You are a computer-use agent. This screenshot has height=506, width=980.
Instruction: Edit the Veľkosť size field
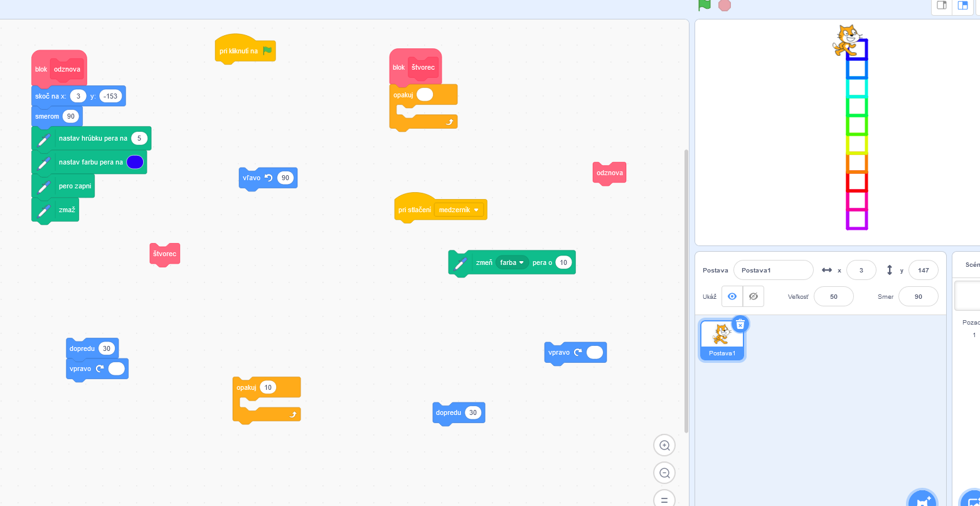(x=833, y=296)
